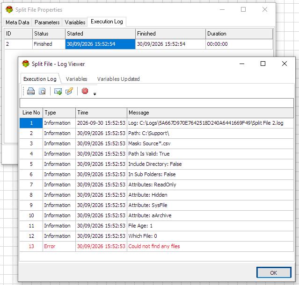Click line number 13 cell
299x285 pixels.
point(31,246)
